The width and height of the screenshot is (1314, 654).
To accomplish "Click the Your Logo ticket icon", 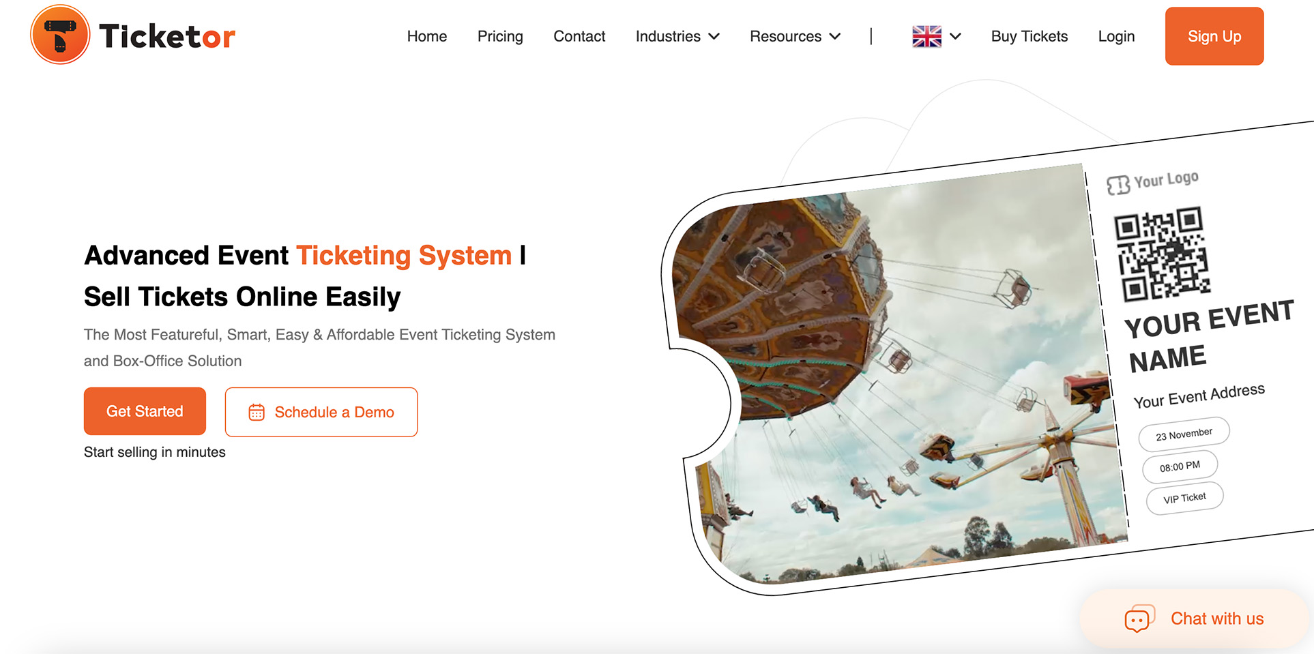I will [x=1118, y=185].
